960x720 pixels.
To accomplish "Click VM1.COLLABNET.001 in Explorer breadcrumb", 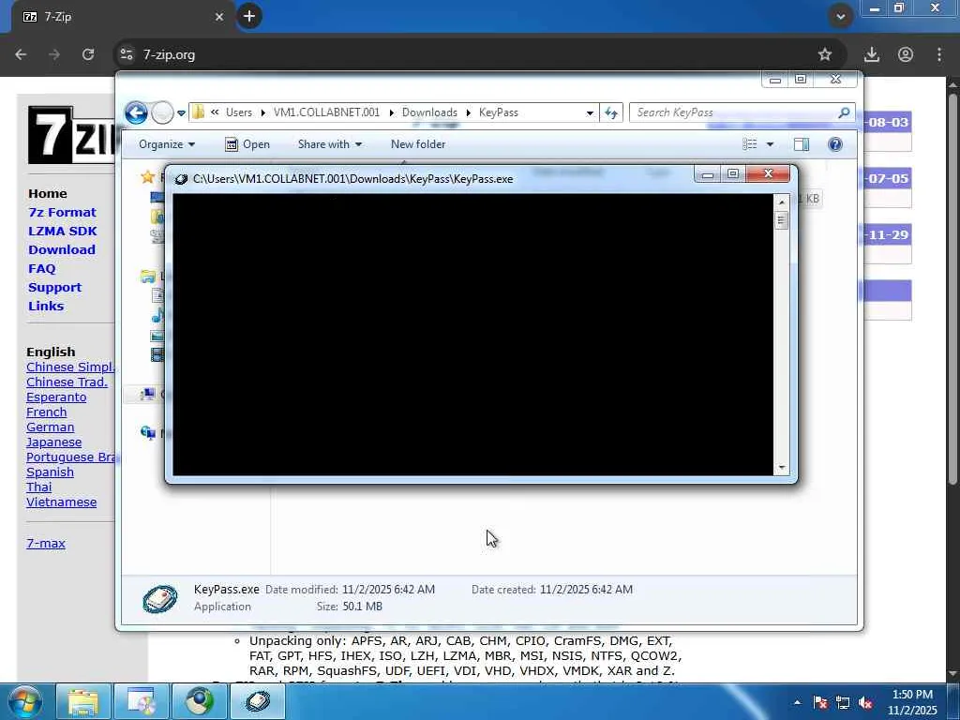I will (x=326, y=112).
